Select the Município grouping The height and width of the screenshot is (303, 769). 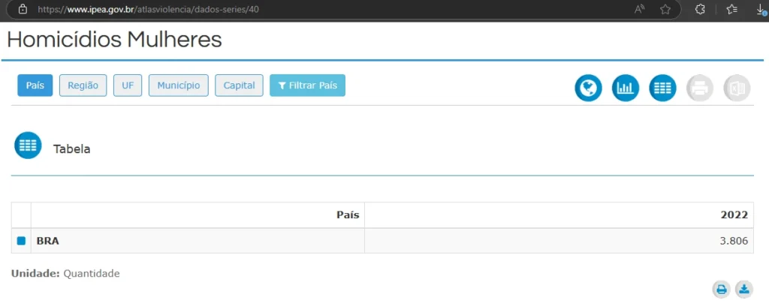(179, 85)
